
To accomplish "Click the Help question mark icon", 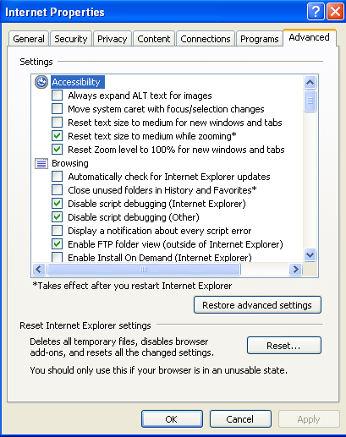I will tap(316, 12).
